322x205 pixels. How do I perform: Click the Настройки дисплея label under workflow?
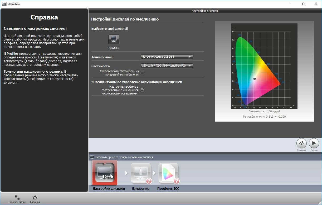coord(109,189)
